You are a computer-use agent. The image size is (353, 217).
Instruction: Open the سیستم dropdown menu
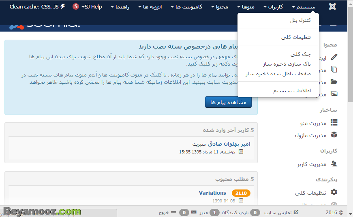point(304,7)
